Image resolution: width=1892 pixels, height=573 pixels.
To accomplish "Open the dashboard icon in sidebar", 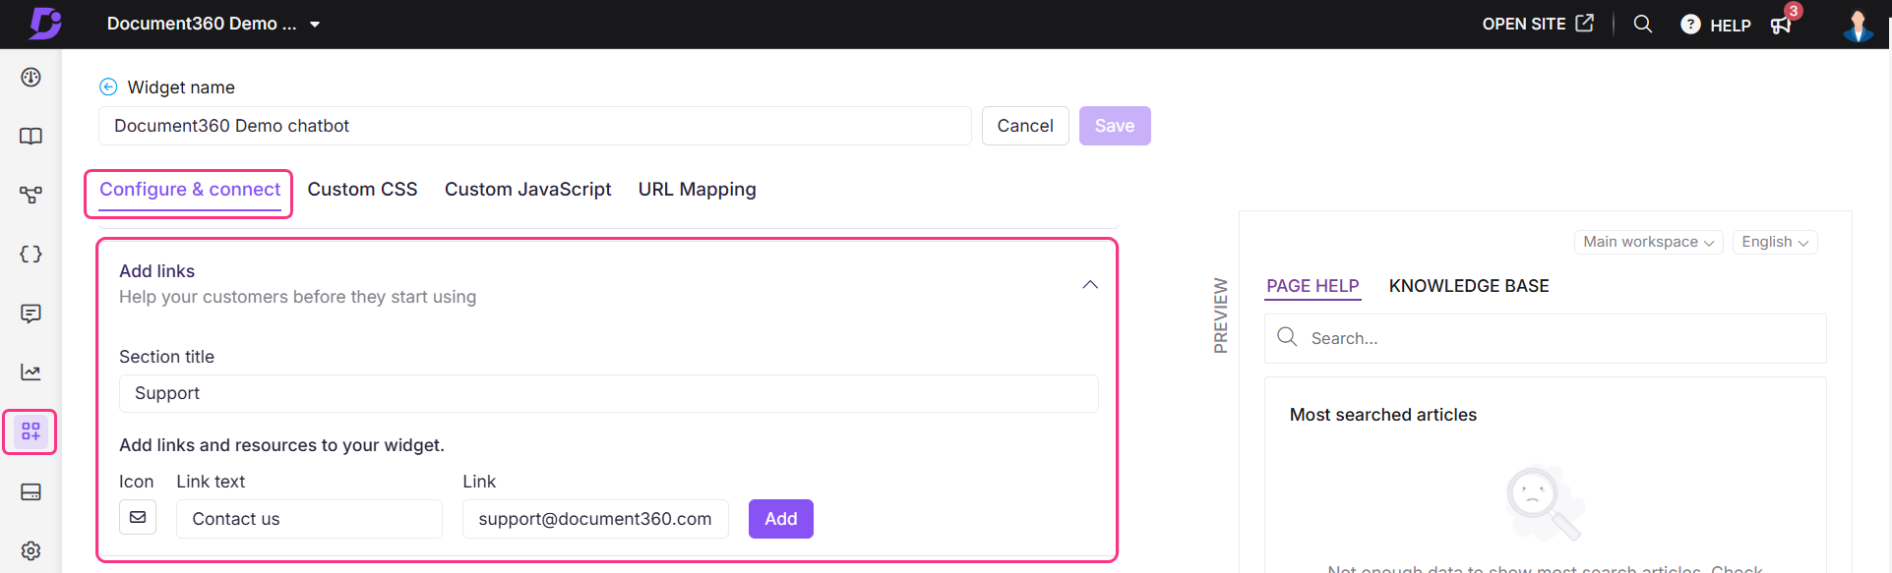I will (31, 77).
